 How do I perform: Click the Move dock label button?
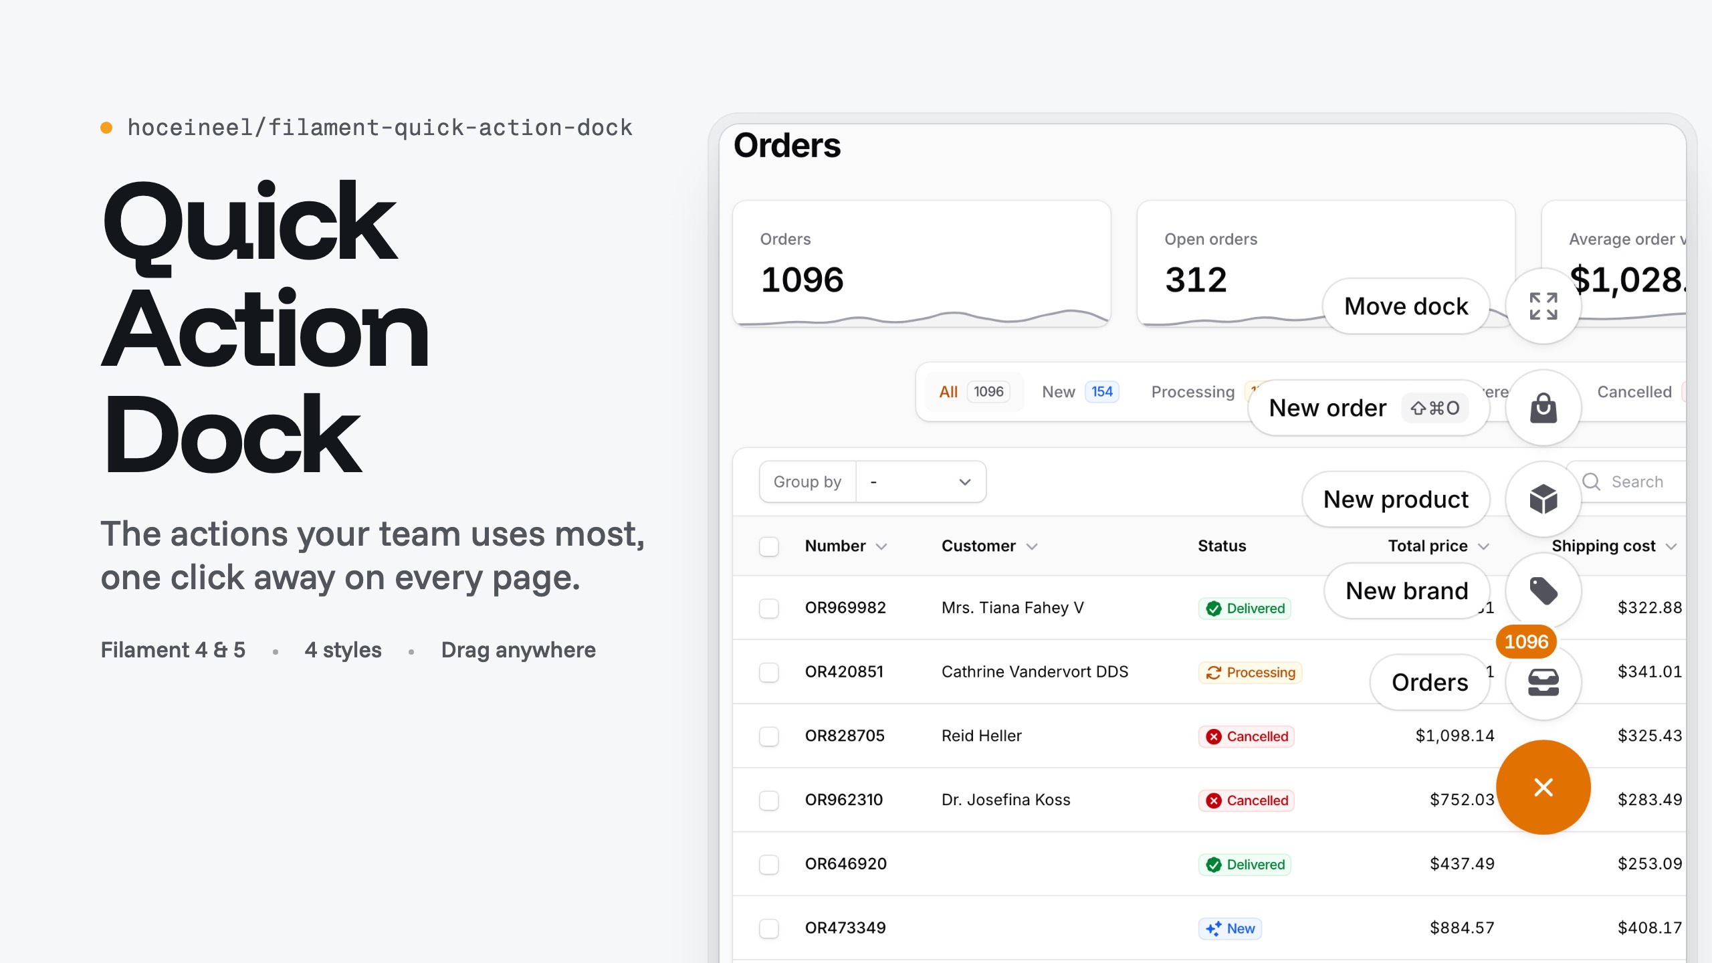click(x=1406, y=306)
